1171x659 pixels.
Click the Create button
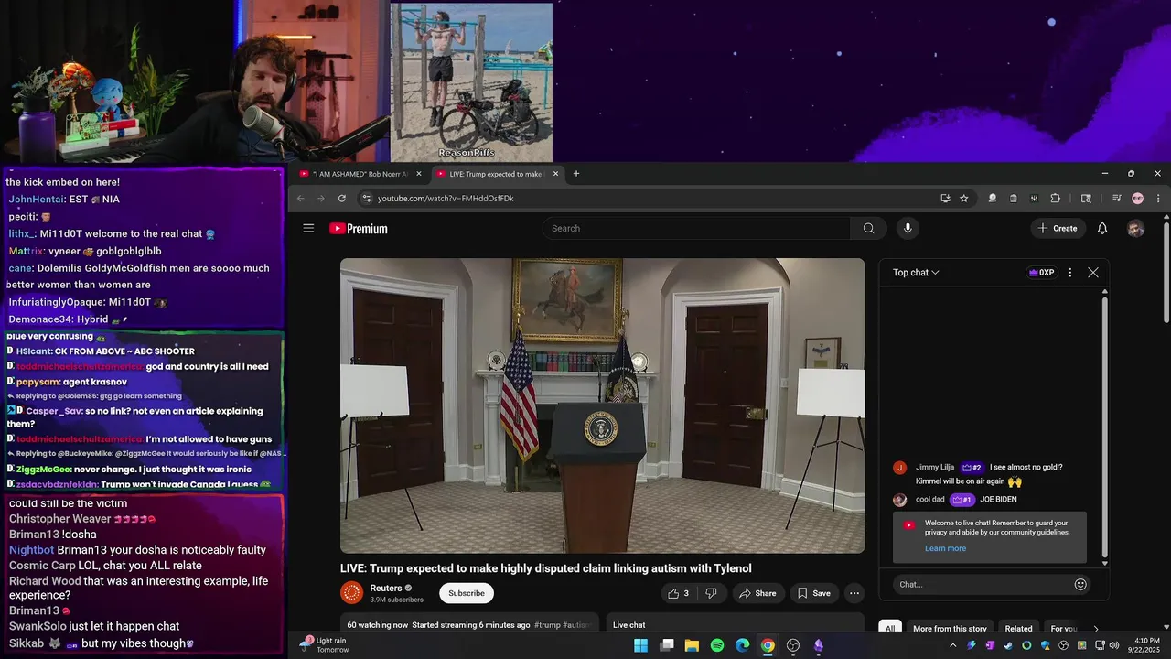[1058, 229]
